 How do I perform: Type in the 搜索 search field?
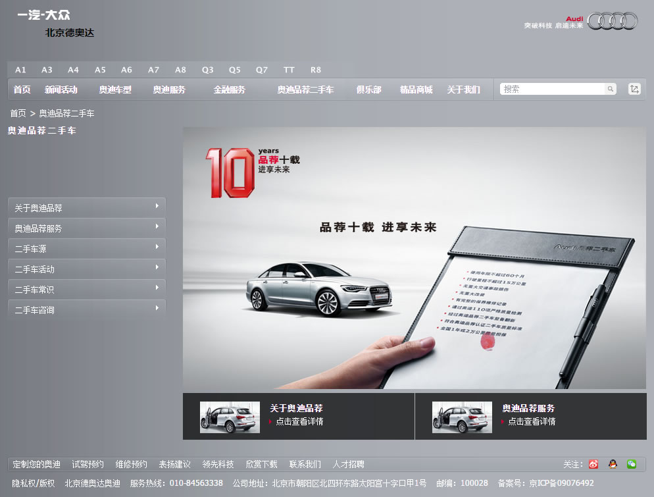(553, 89)
